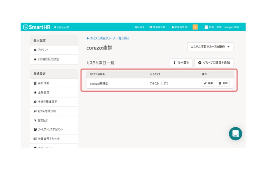Go back via カスタム項目グループ一覧に戻る link
The image size is (266, 171).
(108, 38)
